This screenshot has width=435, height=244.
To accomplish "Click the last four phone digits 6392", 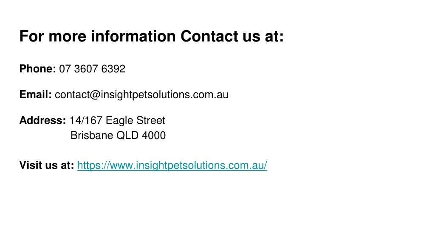I will coord(113,69).
